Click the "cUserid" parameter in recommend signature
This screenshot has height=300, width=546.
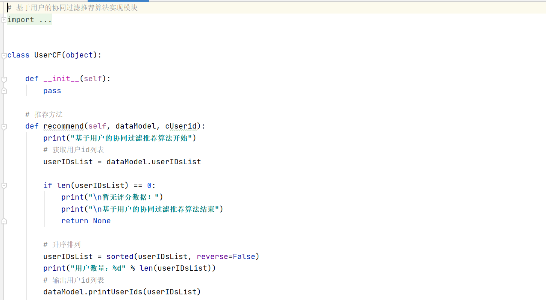pyautogui.click(x=181, y=126)
